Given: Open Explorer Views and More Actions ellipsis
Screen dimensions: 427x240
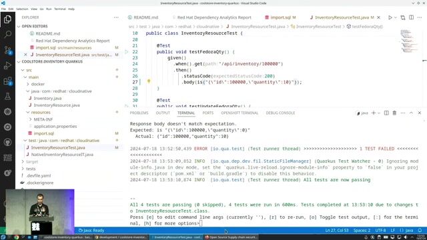Looking at the screenshot, I should point(116,17).
